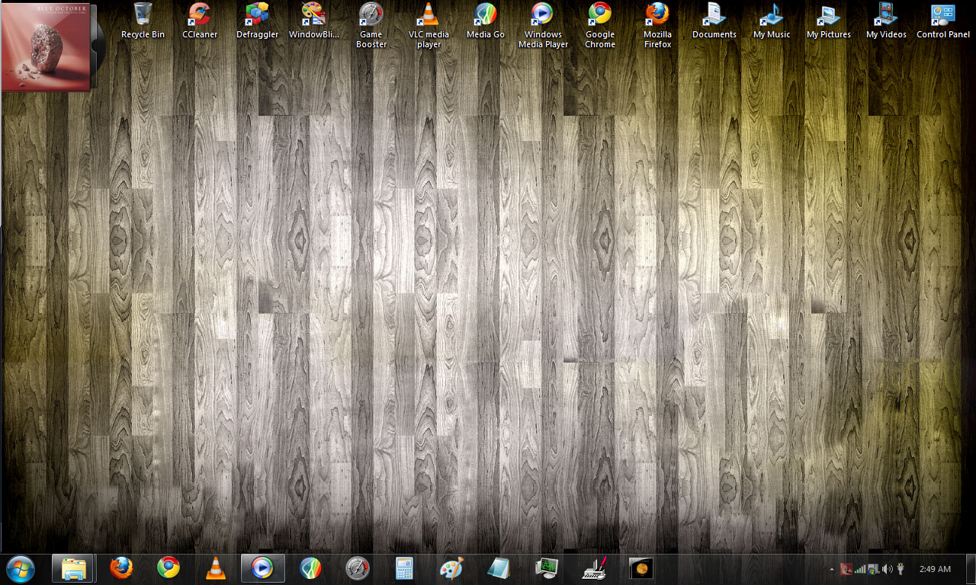Open the orange planet album taskbar icon
This screenshot has width=976, height=585.
641,568
